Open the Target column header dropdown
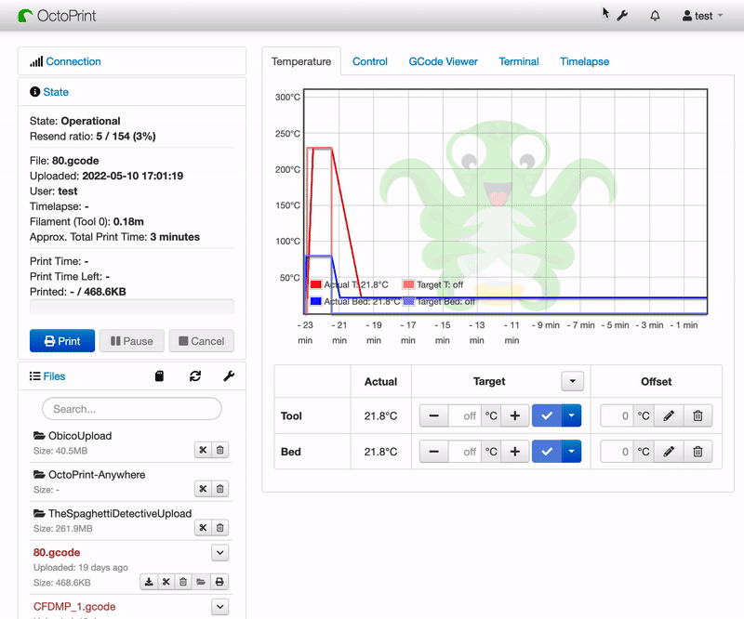 tap(572, 381)
